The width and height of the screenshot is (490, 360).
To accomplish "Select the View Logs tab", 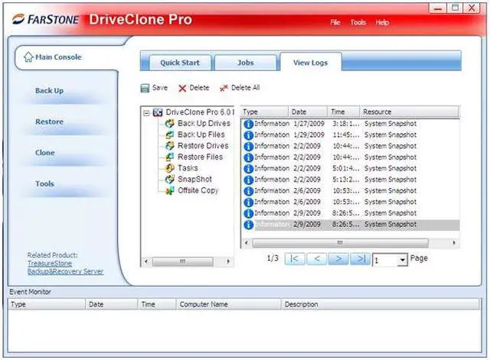I will pos(311,63).
